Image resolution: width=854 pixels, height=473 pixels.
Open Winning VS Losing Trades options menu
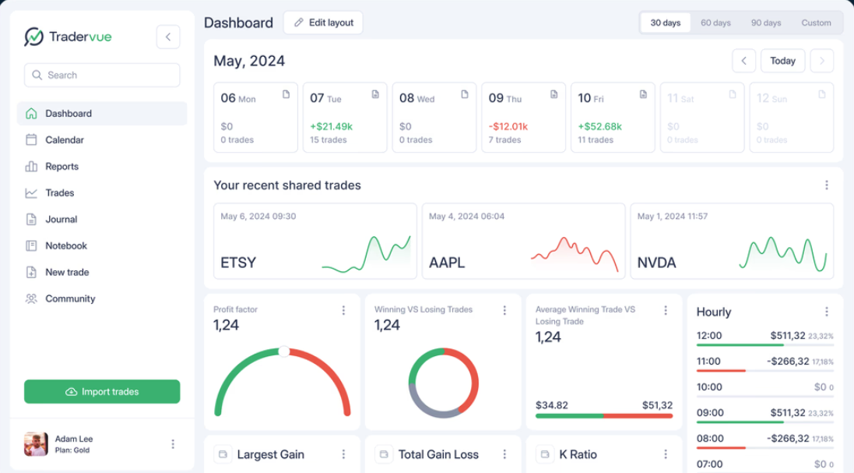504,310
